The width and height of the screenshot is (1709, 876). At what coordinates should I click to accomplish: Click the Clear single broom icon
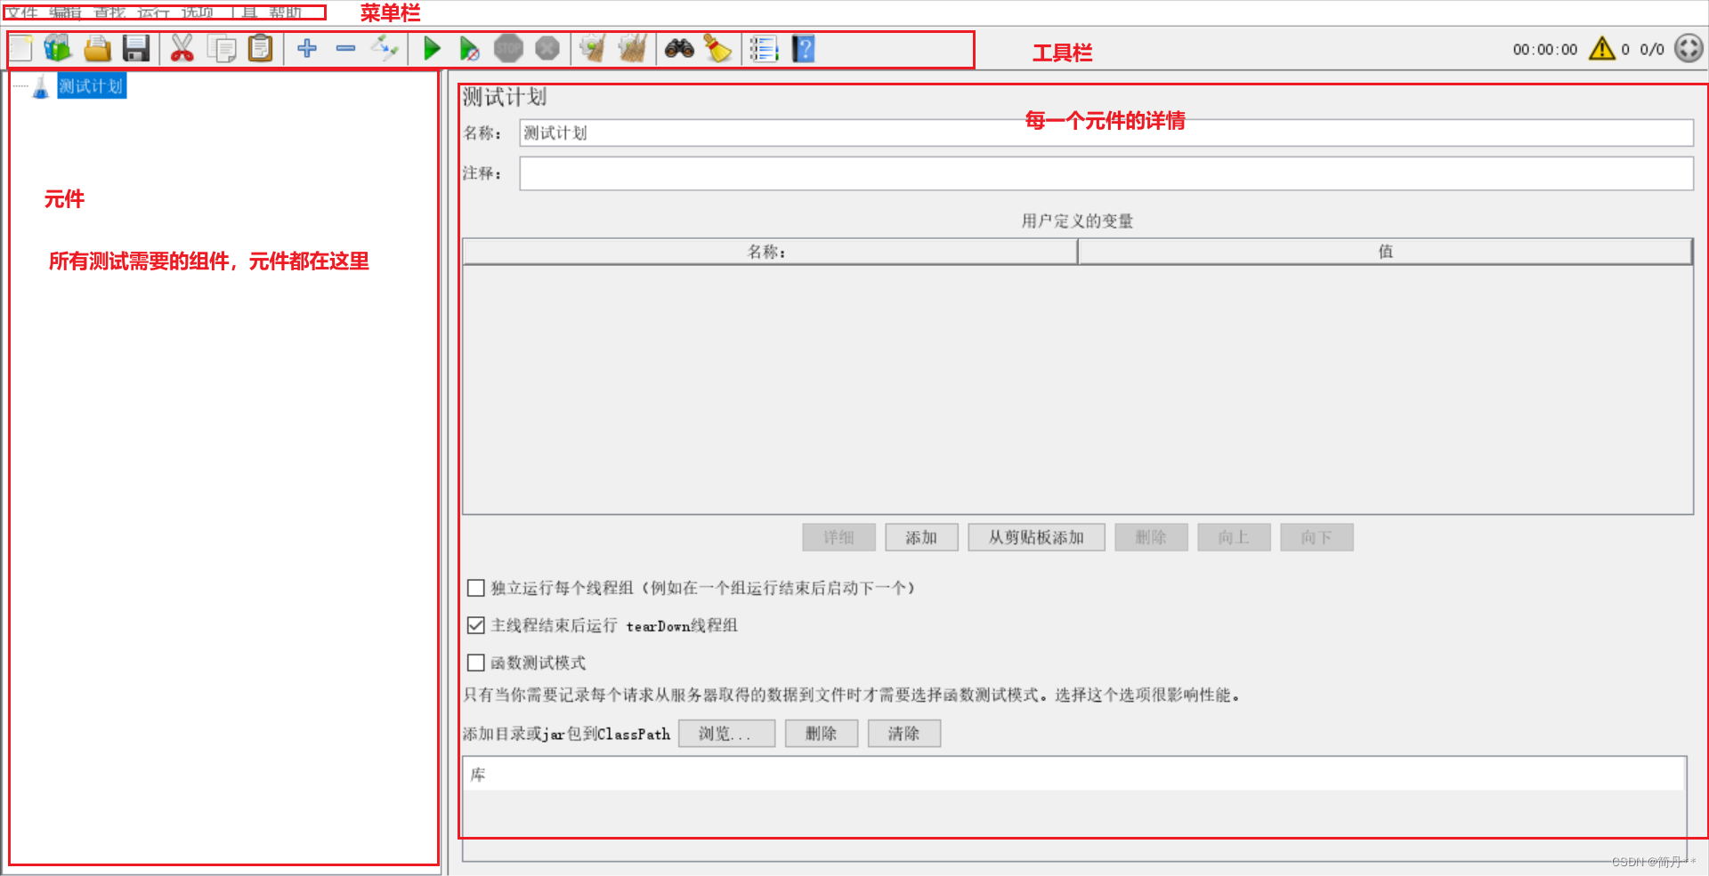tap(592, 48)
